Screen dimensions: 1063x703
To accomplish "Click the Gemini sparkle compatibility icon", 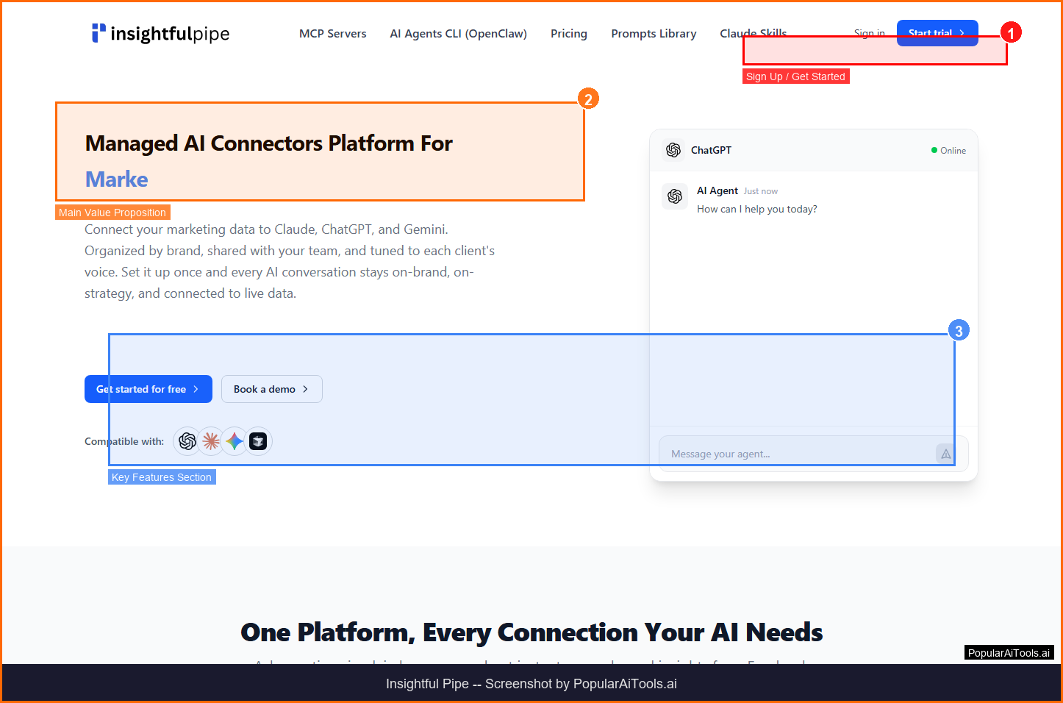I will (x=235, y=441).
